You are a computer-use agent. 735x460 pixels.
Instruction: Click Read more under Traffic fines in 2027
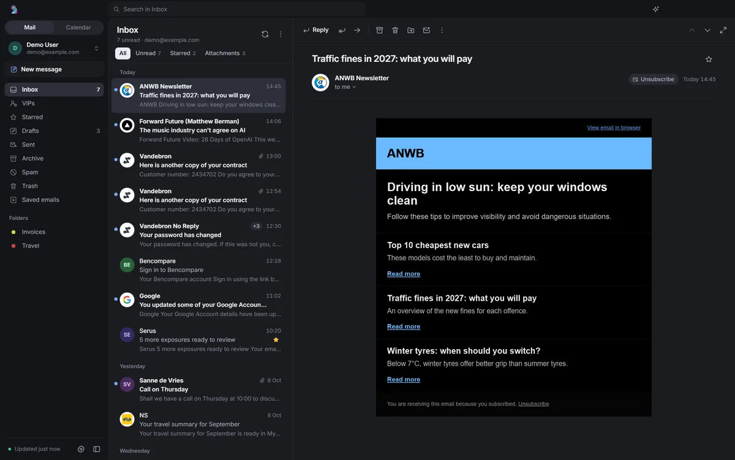point(404,326)
